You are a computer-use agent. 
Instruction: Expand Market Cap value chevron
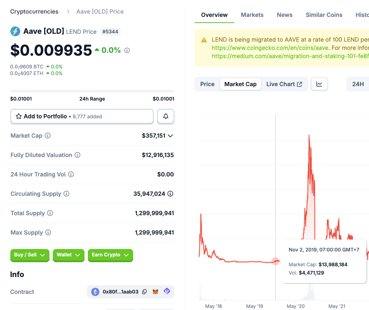point(170,136)
